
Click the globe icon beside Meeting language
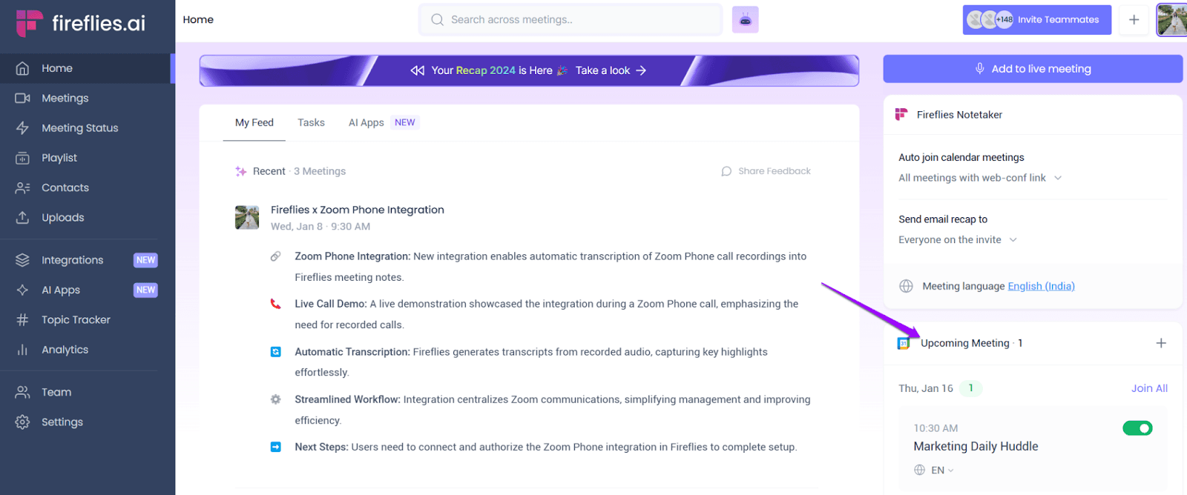[906, 286]
